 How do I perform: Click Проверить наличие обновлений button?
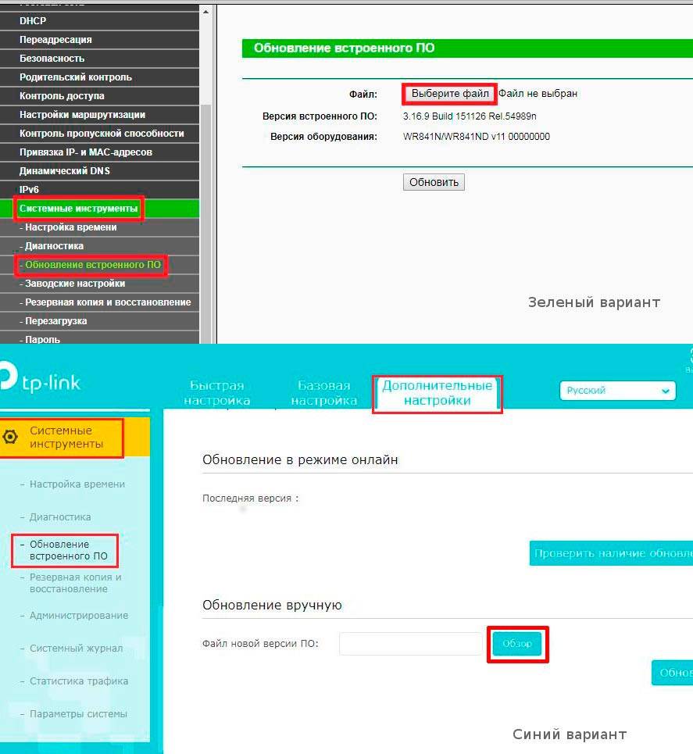[611, 553]
